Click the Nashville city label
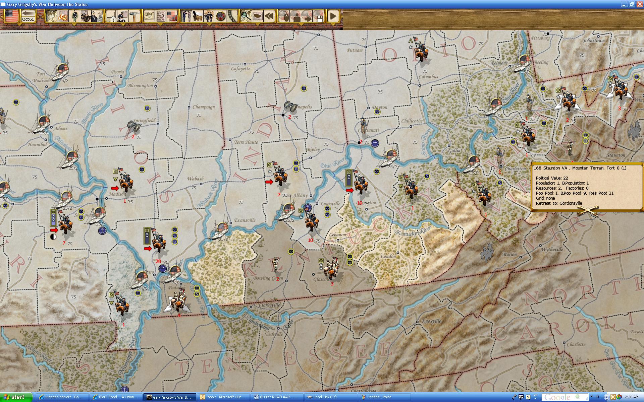The width and height of the screenshot is (644, 402). (x=273, y=334)
